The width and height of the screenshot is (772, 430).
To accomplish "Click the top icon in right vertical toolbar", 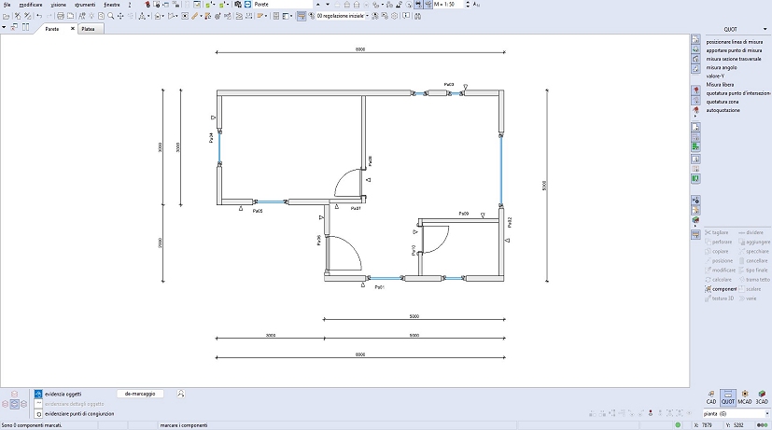I will [x=695, y=42].
